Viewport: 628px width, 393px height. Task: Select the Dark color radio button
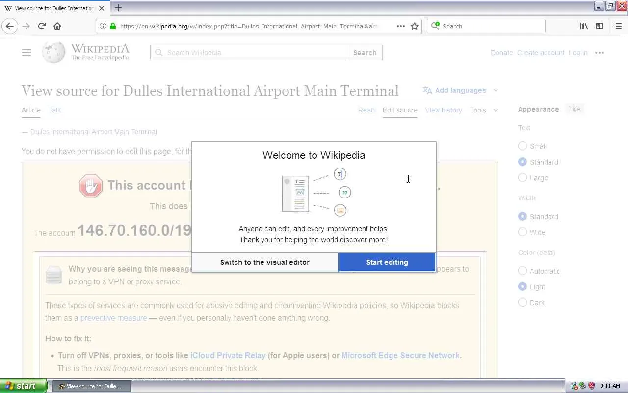(x=523, y=302)
